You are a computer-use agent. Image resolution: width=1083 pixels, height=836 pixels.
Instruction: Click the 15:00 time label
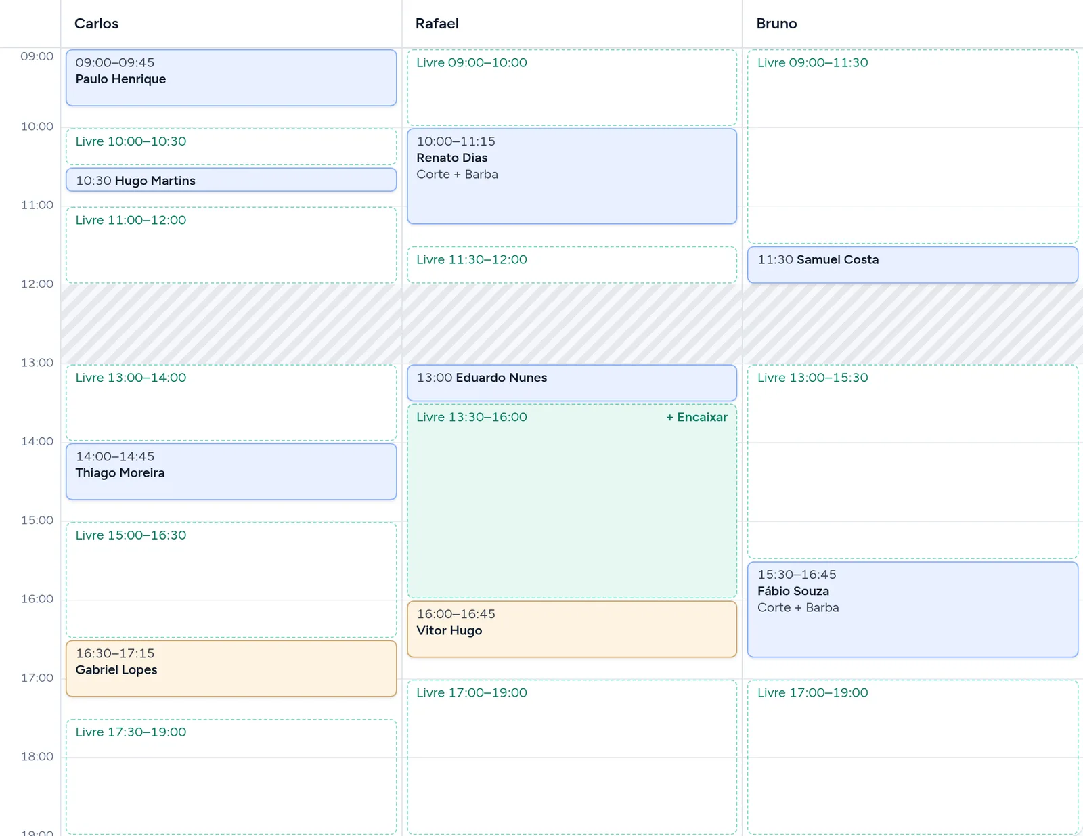coord(37,520)
